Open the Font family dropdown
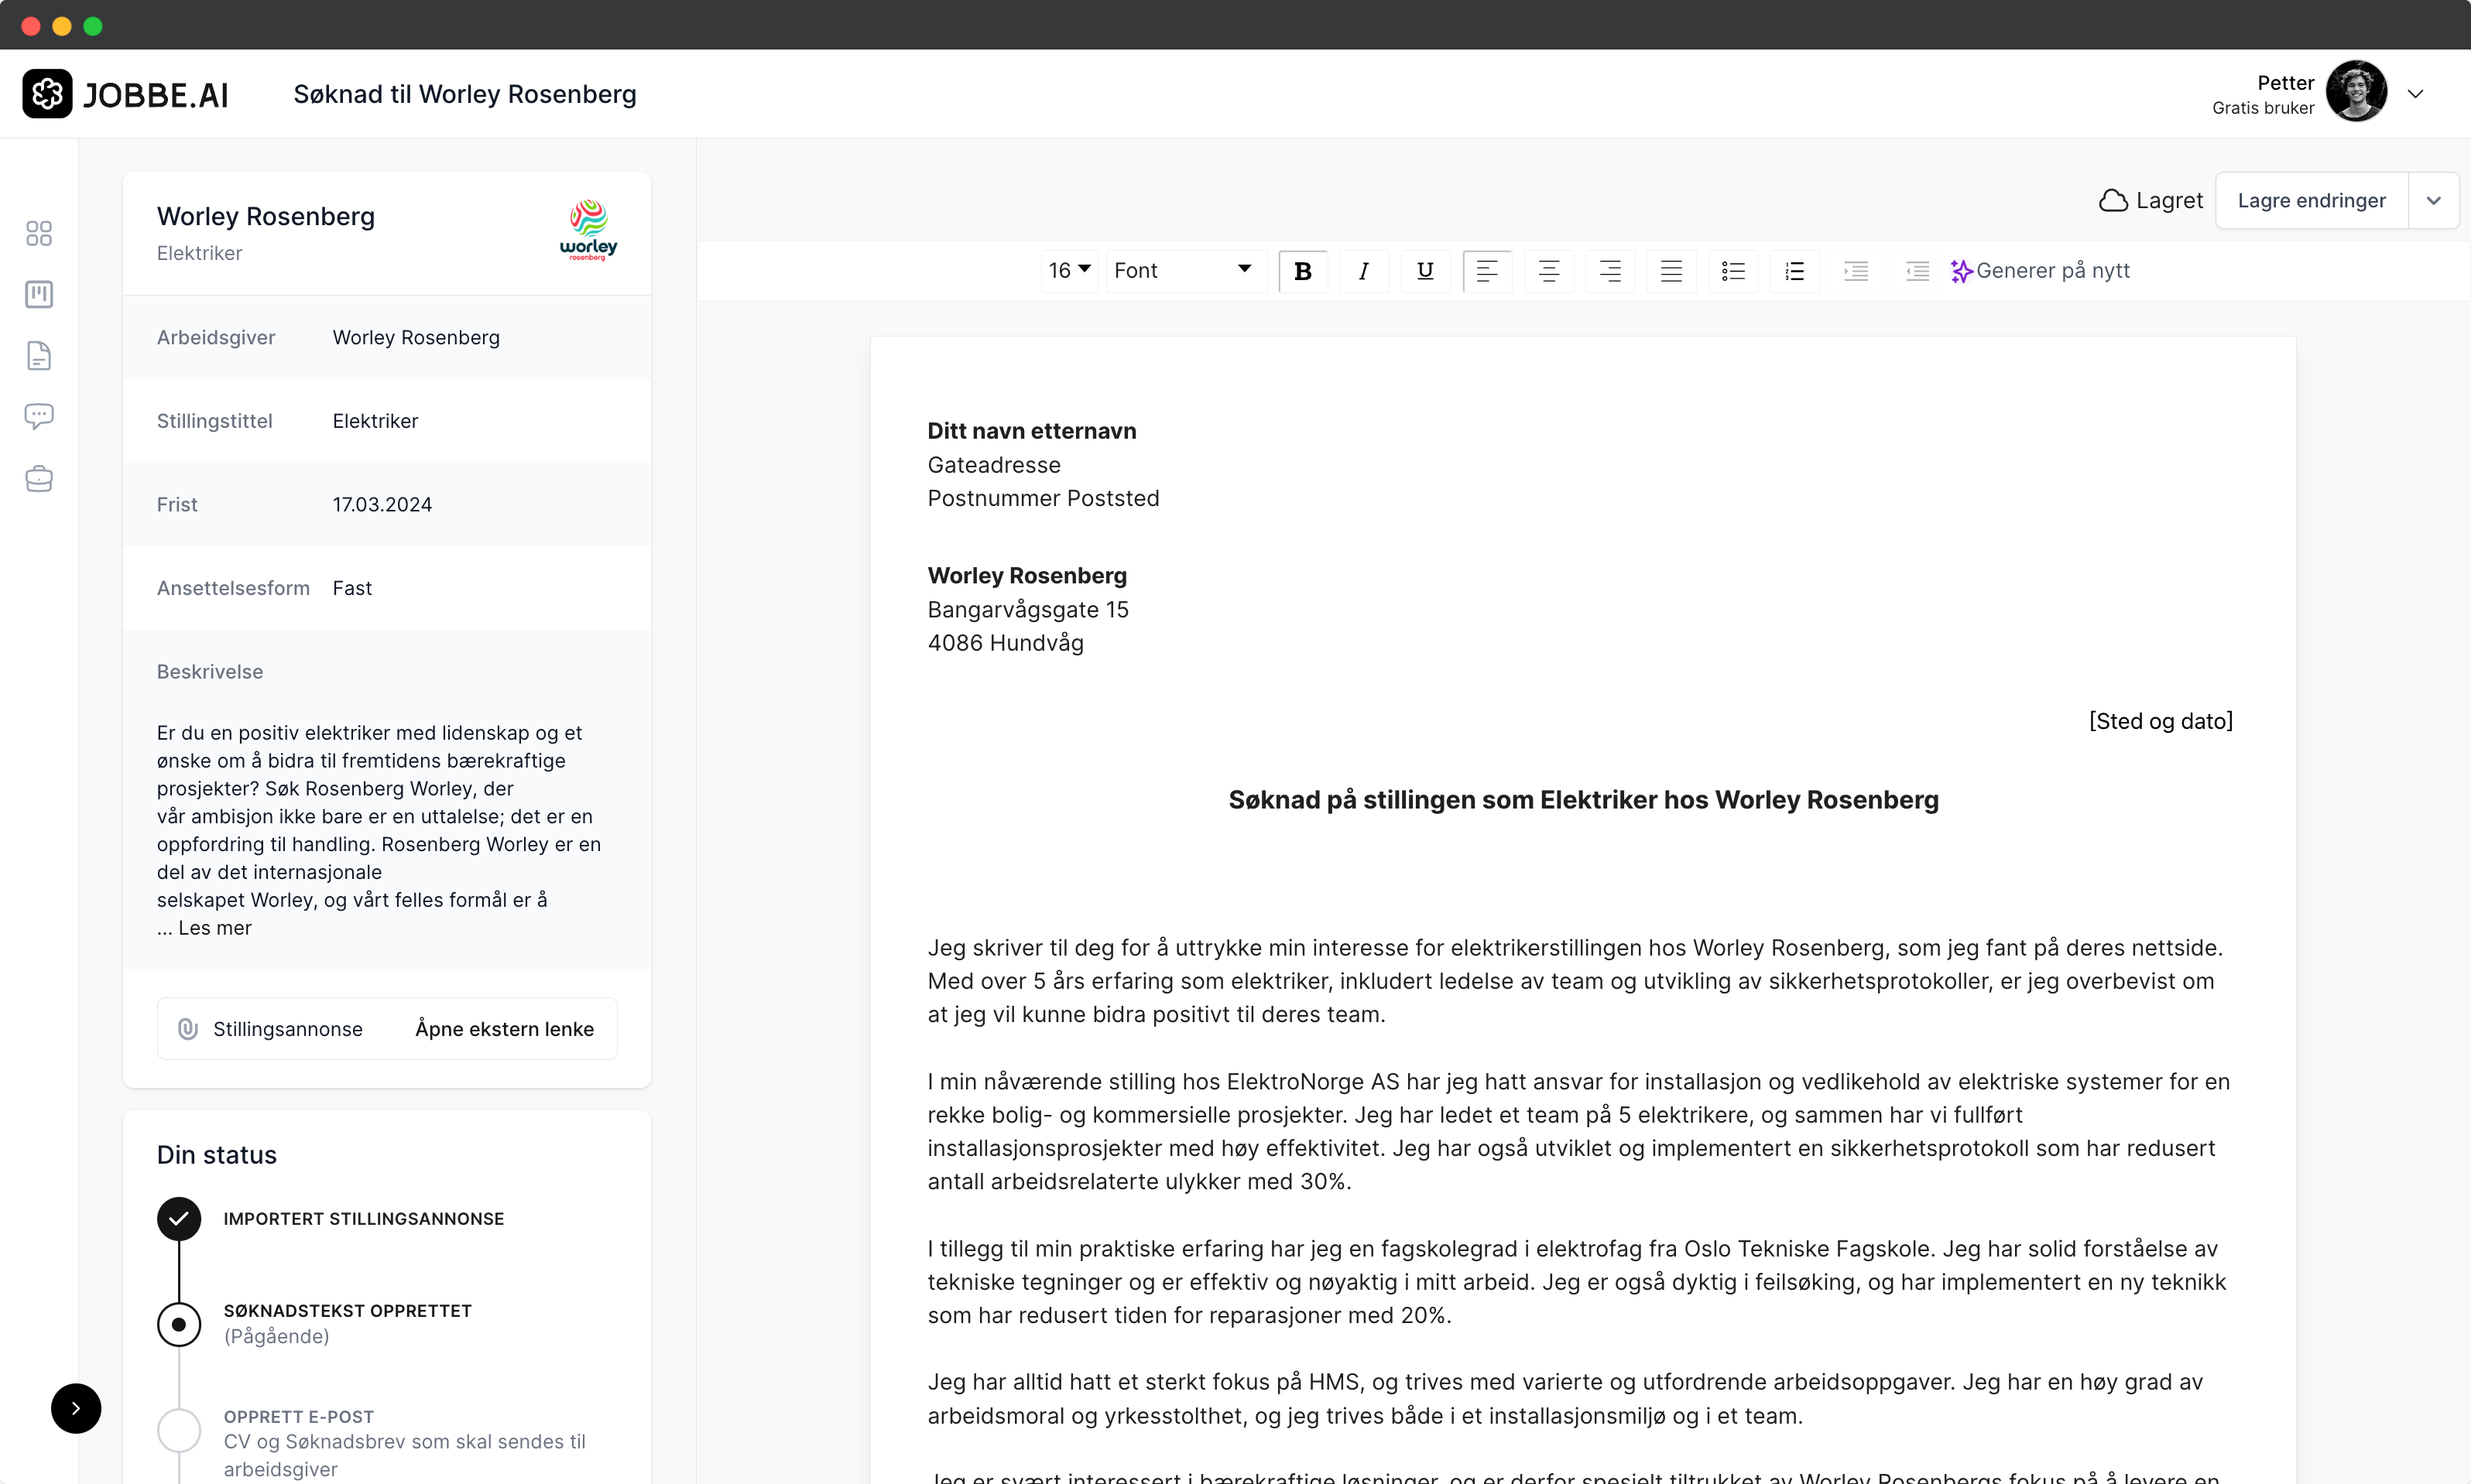2471x1484 pixels. coord(1184,270)
